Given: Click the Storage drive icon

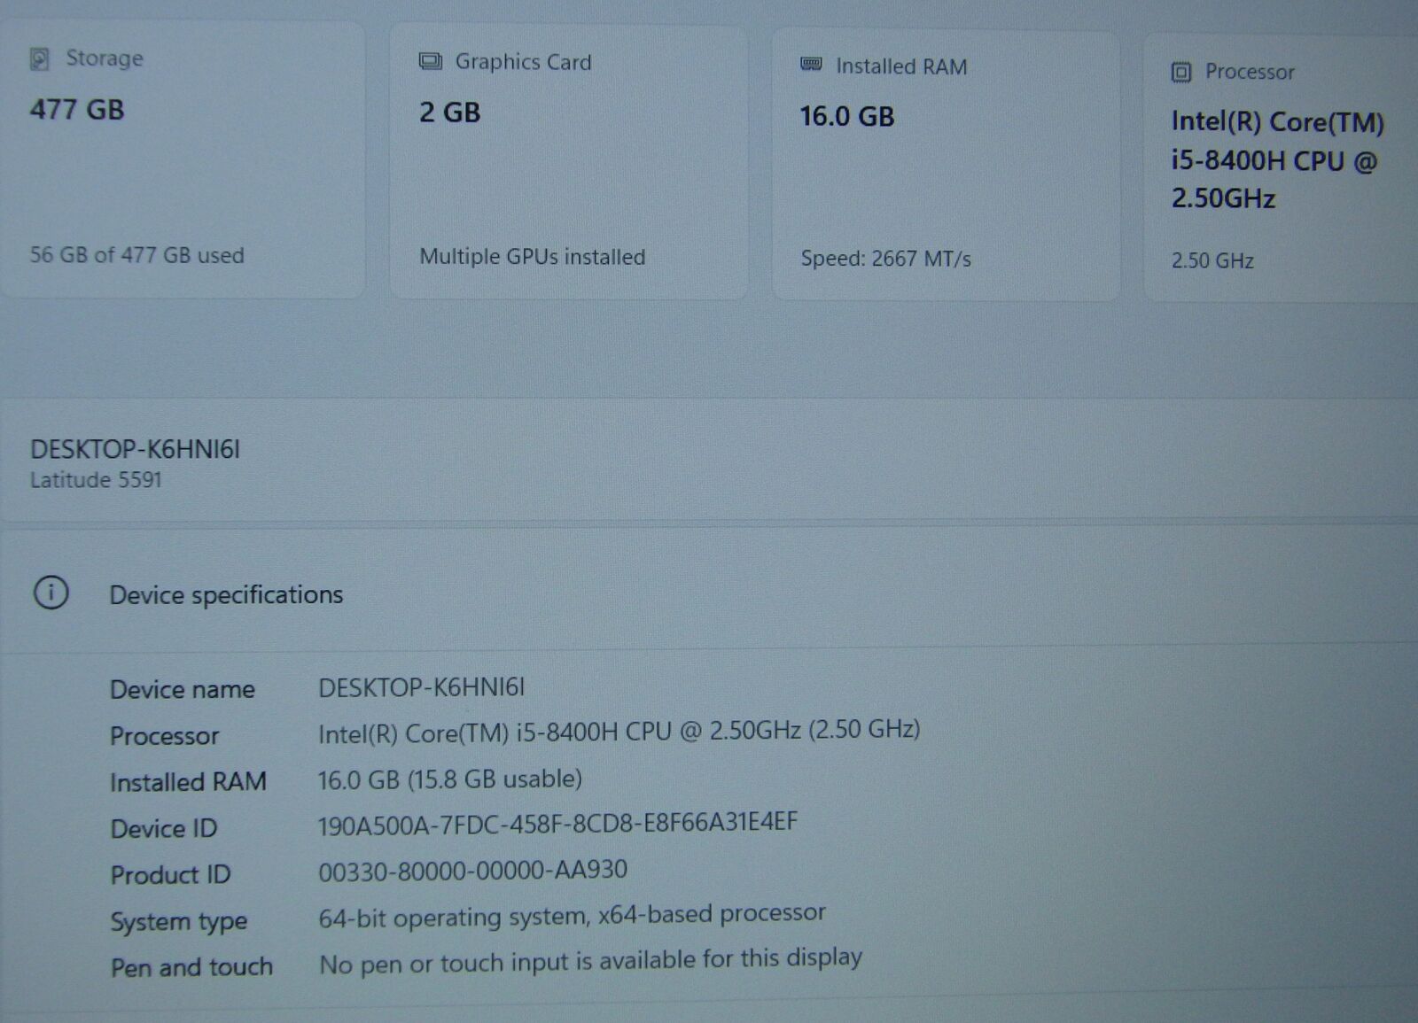Looking at the screenshot, I should 40,58.
